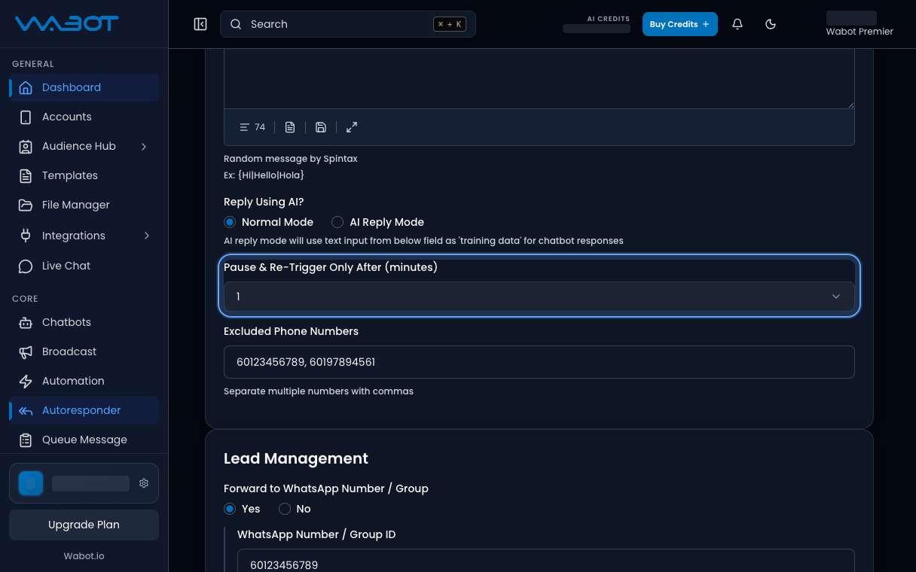Viewport: 916px width, 572px height.
Task: Open Dashboard in the sidebar
Action: [x=84, y=87]
